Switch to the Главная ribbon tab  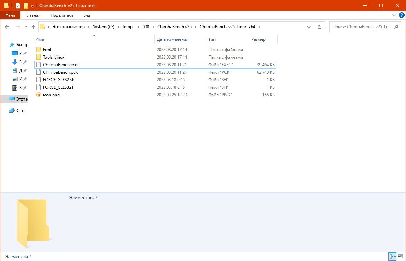pos(33,15)
